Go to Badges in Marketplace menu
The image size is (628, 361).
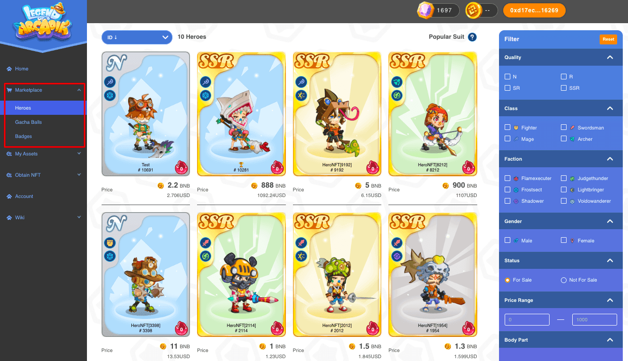(x=24, y=136)
